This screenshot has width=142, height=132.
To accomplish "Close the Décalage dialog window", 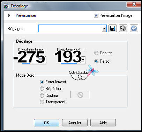I will coord(134,5).
